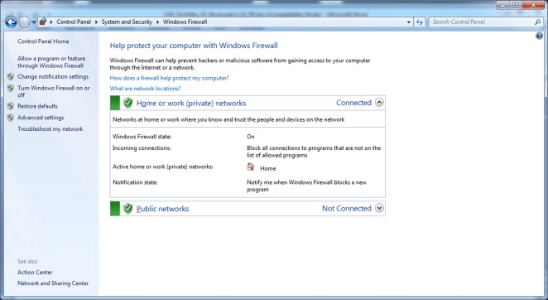
Task: Open How does a firewall help protect link
Action: click(170, 78)
